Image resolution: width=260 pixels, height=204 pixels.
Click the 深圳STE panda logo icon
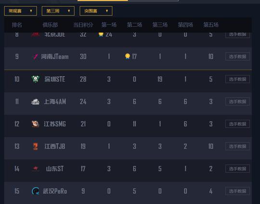pos(35,79)
